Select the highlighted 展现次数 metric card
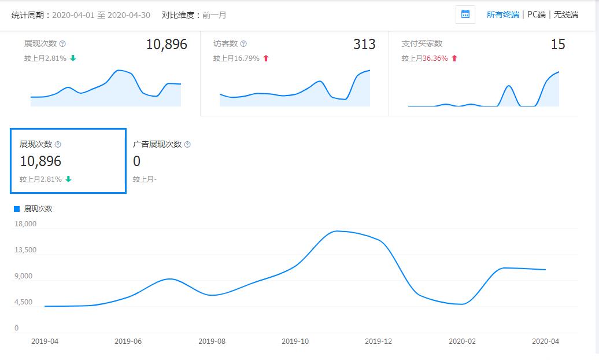The image size is (599, 360). click(68, 160)
